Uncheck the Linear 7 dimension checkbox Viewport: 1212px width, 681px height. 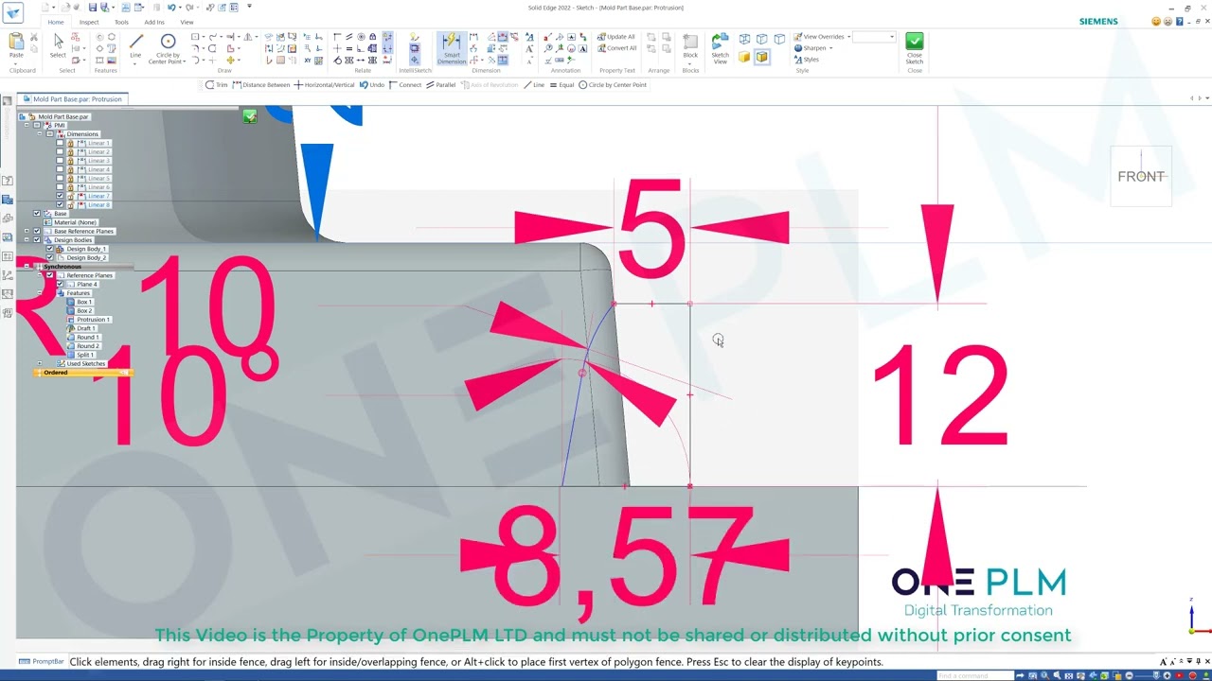pyautogui.click(x=60, y=196)
